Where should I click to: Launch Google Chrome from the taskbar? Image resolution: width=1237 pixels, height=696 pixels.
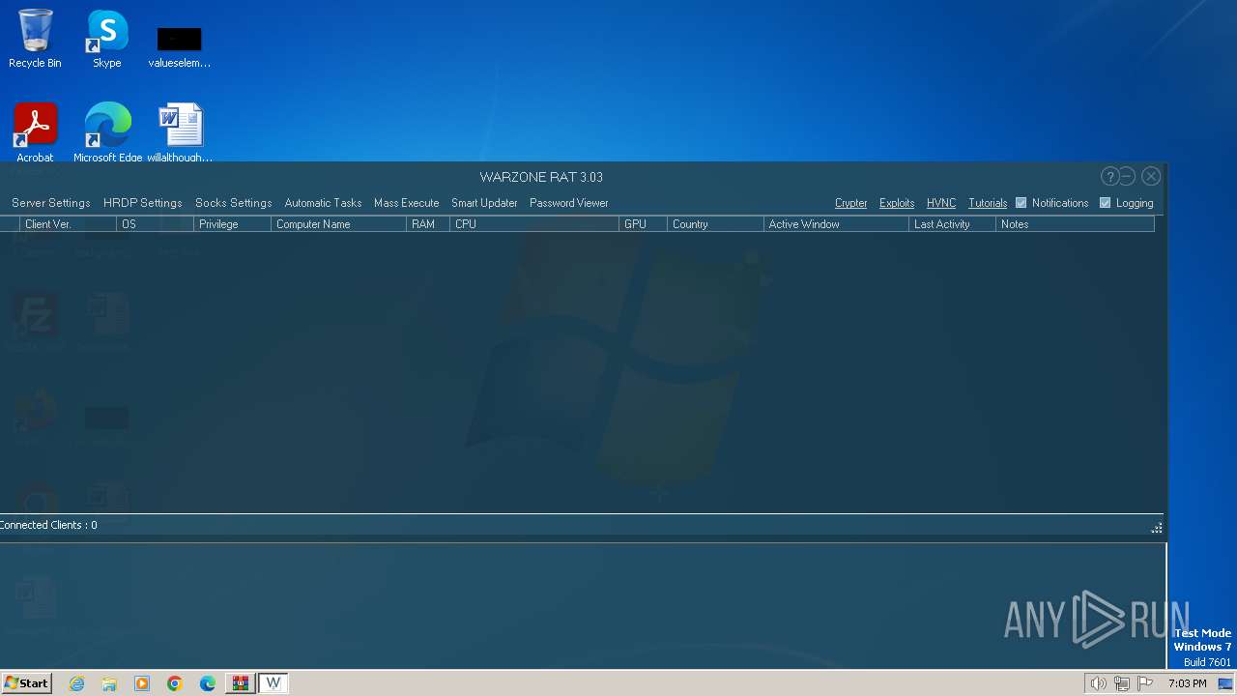pyautogui.click(x=175, y=683)
